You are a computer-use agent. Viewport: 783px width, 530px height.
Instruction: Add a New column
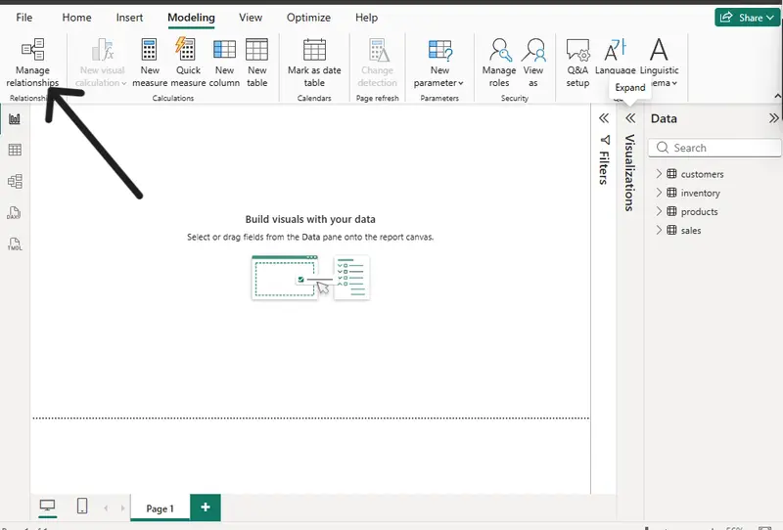224,63
